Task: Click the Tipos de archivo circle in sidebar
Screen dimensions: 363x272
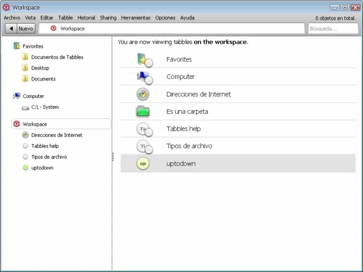Action: pyautogui.click(x=25, y=156)
